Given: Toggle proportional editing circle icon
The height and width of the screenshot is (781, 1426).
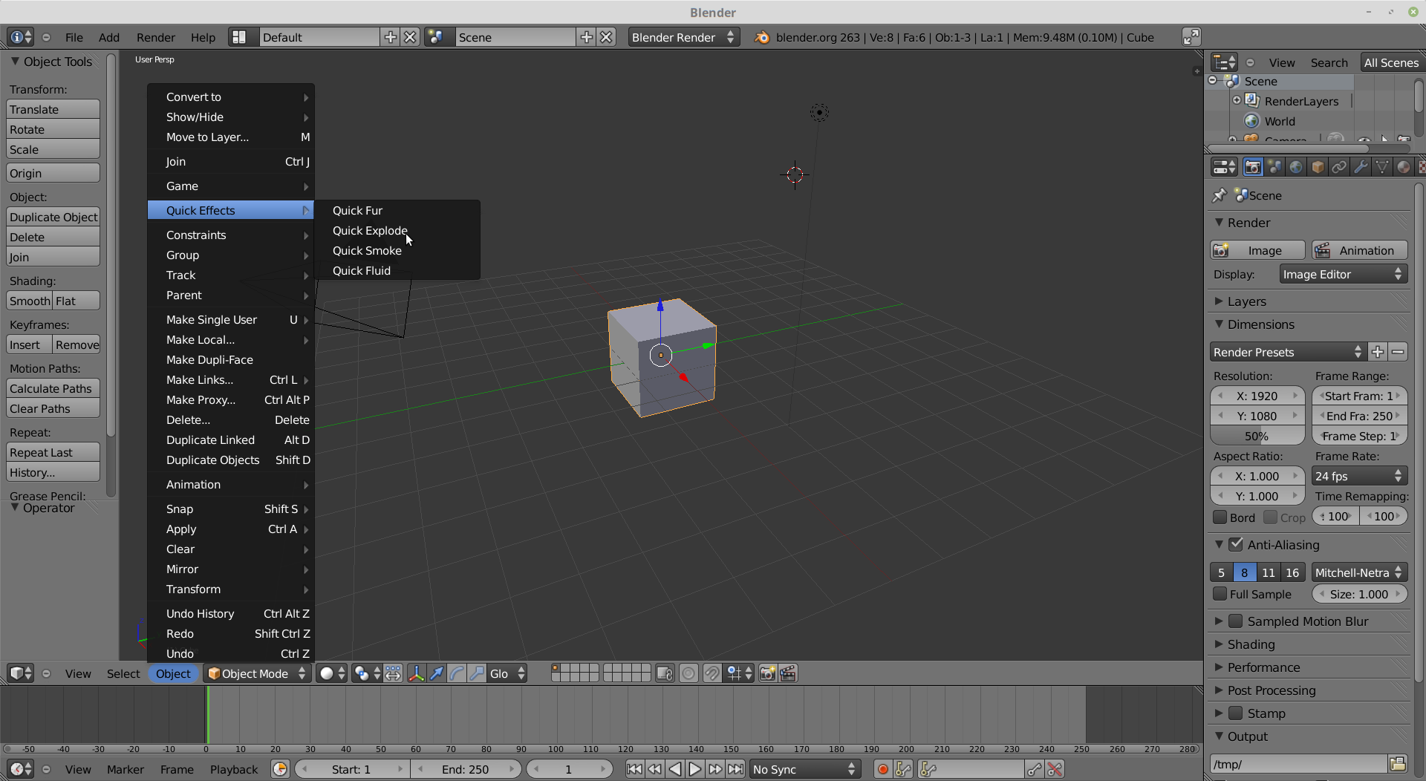Looking at the screenshot, I should click(x=689, y=673).
